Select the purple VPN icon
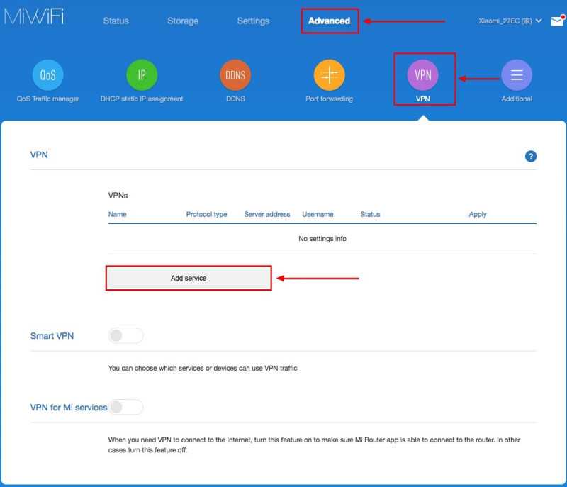 422,75
